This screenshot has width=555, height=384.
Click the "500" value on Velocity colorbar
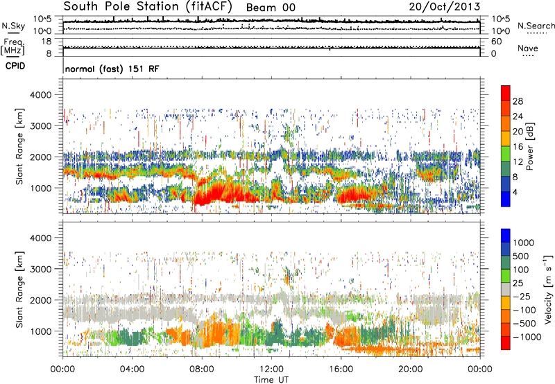[521, 256]
